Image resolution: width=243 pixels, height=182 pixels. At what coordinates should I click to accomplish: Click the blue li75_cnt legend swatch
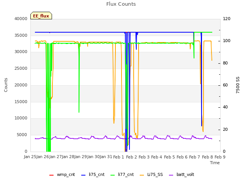pyautogui.click(x=84, y=175)
